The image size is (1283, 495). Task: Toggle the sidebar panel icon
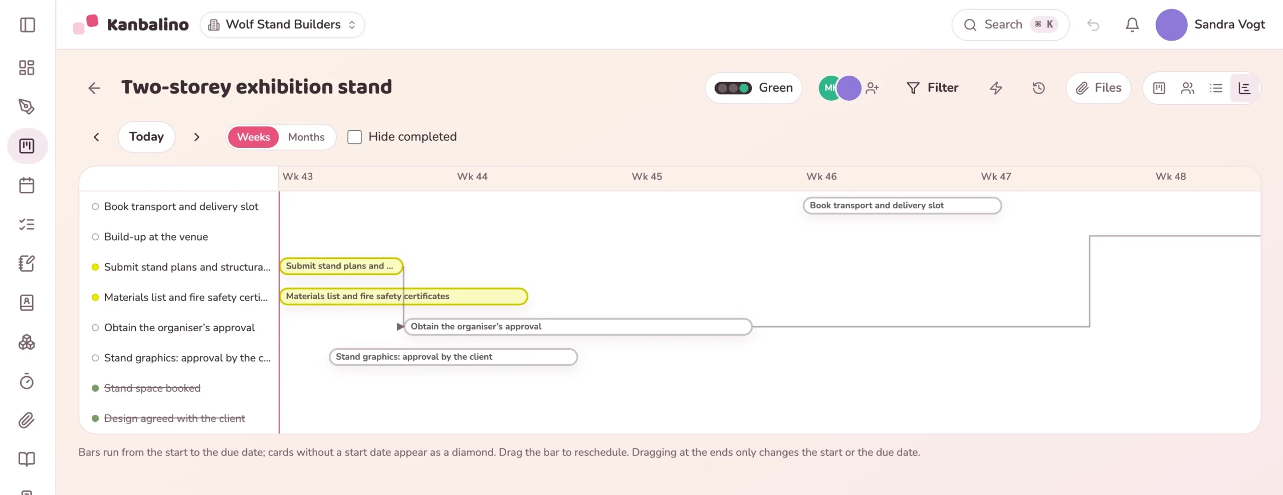click(27, 25)
